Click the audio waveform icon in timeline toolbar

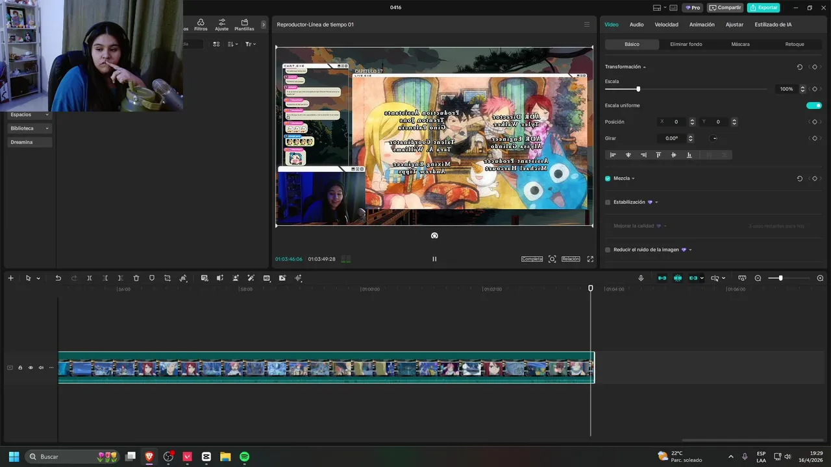coord(298,278)
